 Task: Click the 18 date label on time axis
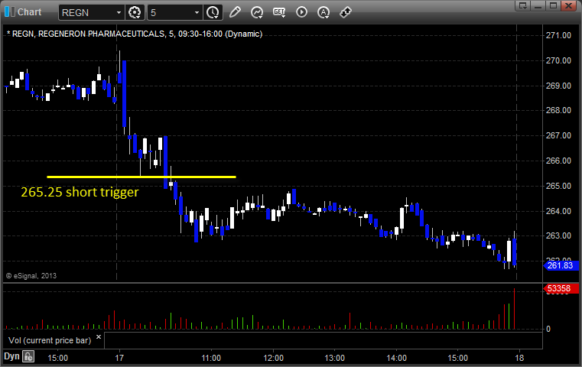click(x=519, y=358)
